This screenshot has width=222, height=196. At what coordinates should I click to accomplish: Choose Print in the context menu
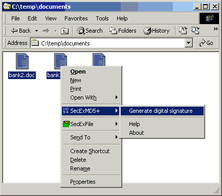[x=92, y=89]
